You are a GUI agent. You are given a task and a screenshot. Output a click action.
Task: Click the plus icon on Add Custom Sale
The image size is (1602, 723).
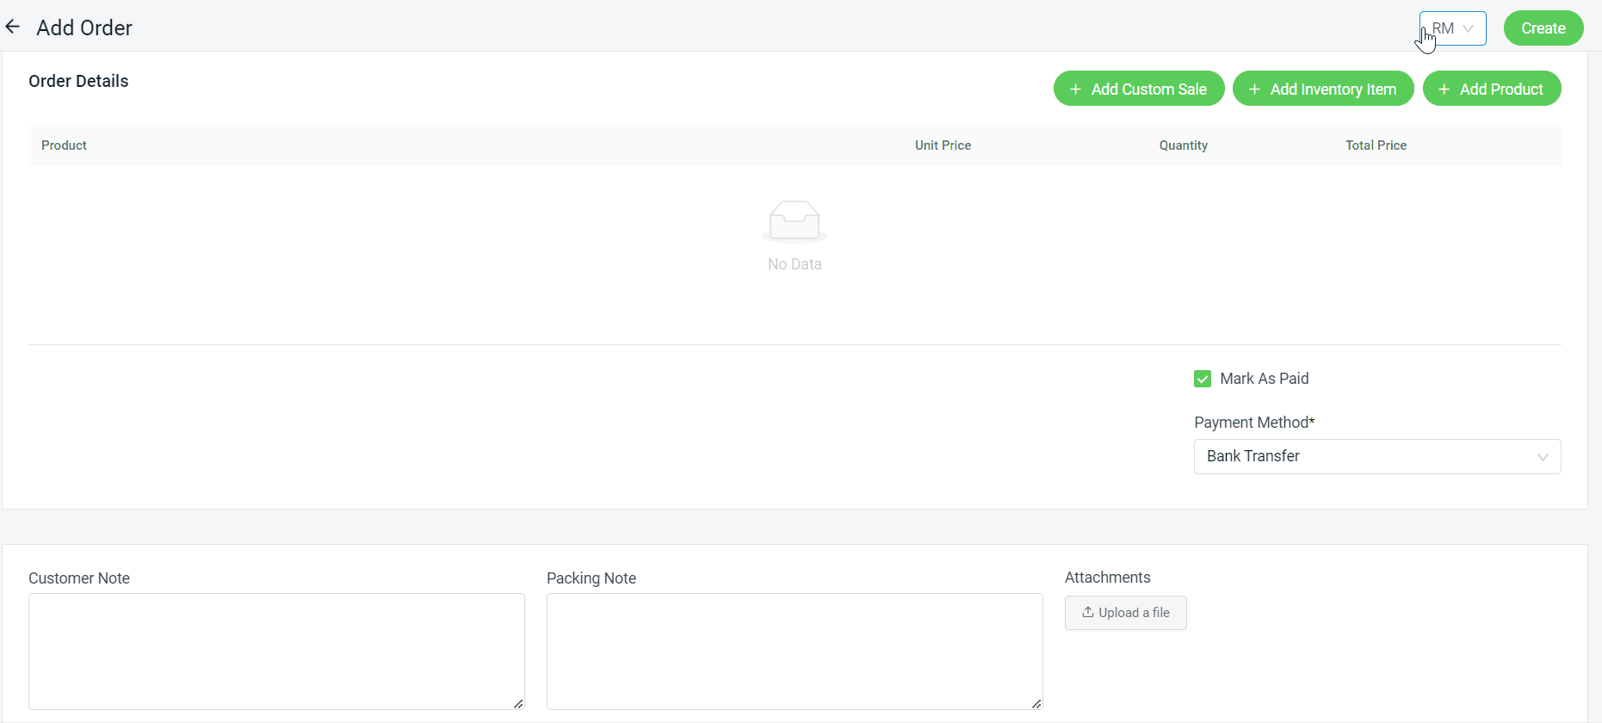(1075, 90)
